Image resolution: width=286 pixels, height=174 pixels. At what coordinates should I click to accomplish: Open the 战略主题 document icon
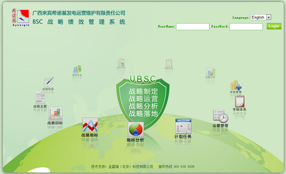tap(40, 98)
